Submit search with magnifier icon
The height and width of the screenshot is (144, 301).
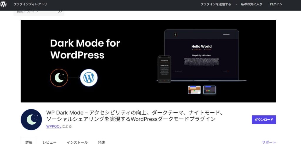point(60,12)
